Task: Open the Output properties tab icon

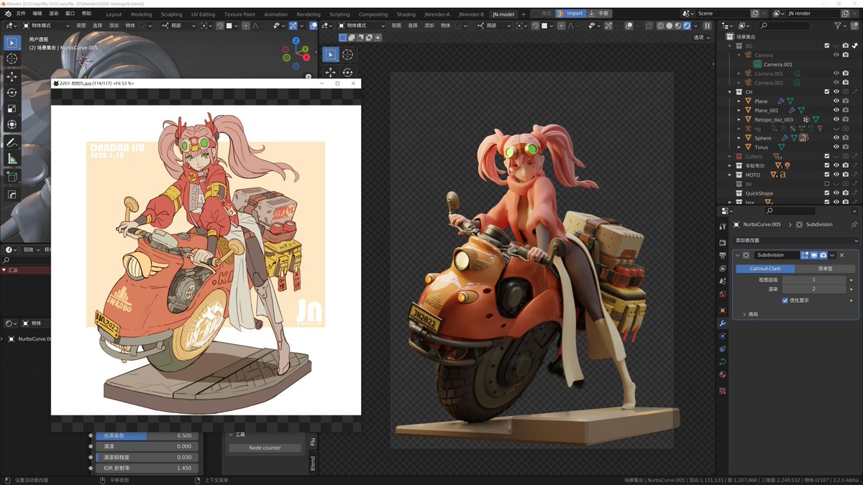Action: [723, 255]
